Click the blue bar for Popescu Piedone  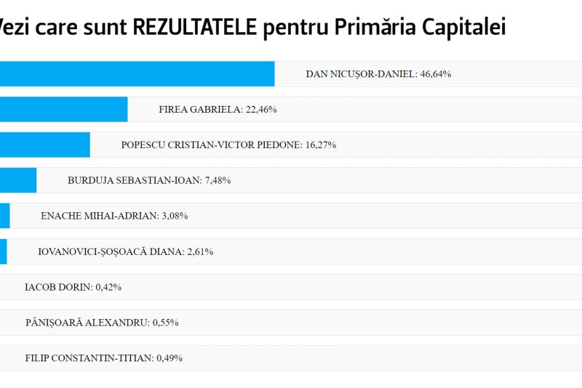(x=44, y=145)
